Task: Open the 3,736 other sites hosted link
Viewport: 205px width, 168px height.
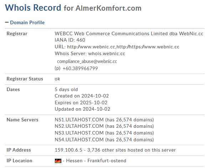Action: point(132,150)
